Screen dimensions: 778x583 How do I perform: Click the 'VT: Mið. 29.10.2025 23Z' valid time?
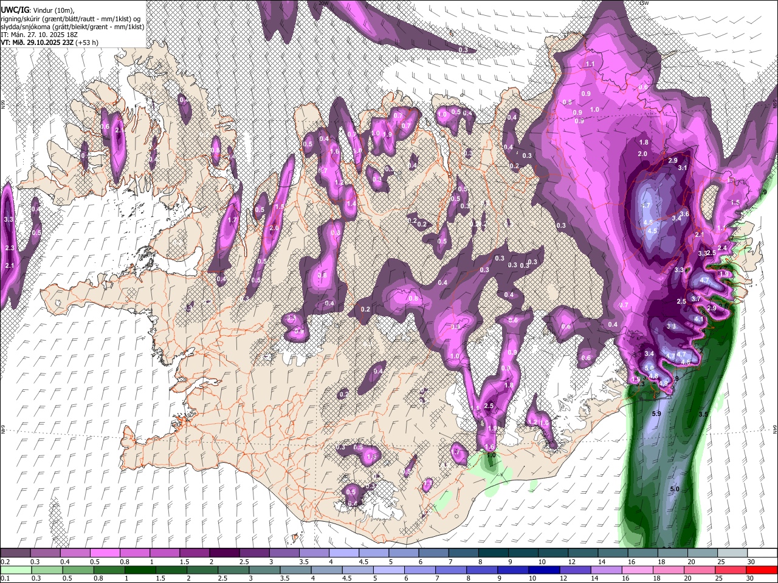[x=36, y=43]
